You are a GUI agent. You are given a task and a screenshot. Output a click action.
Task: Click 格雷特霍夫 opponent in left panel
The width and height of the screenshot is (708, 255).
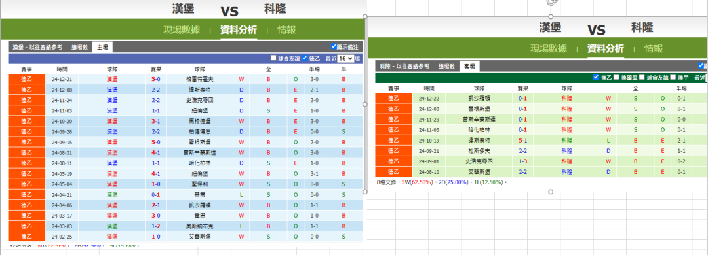tap(199, 79)
